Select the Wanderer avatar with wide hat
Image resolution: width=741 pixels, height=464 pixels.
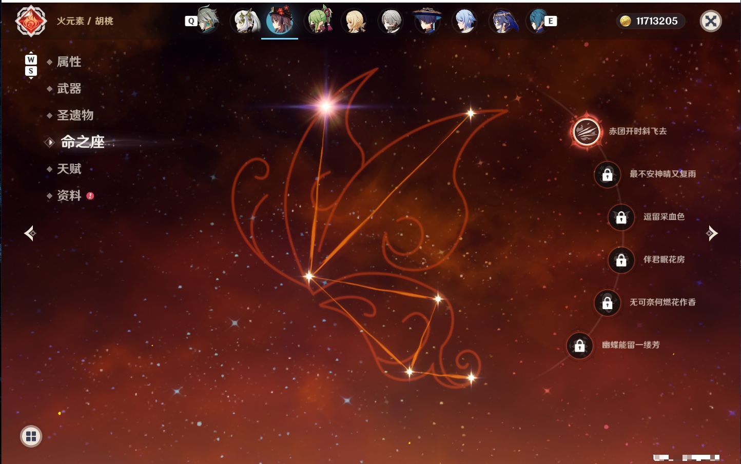point(427,21)
